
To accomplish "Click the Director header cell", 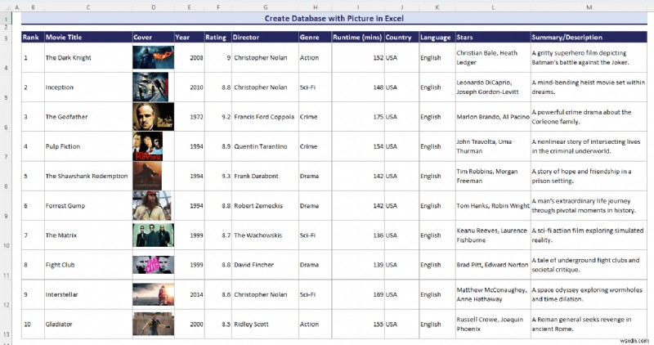I will coord(265,37).
